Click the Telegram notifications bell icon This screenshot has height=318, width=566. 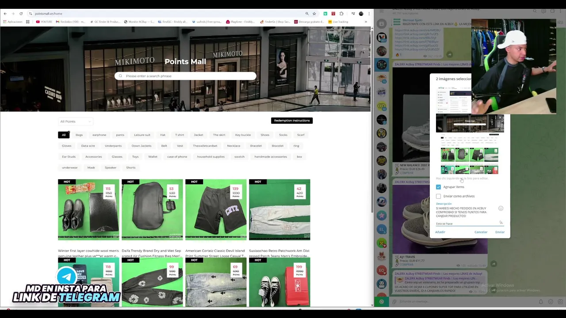point(540,302)
